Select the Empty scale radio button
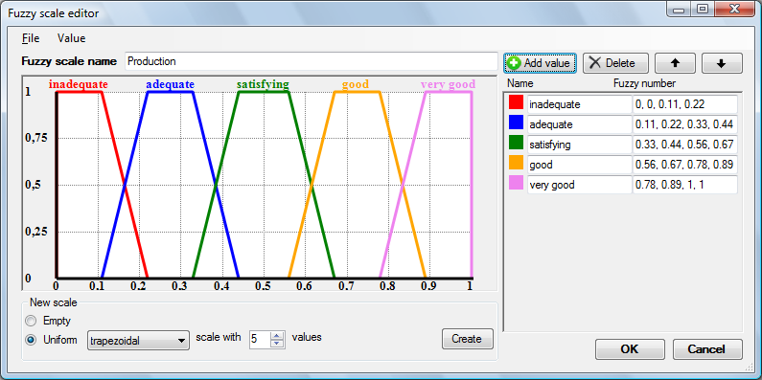 pyautogui.click(x=31, y=321)
